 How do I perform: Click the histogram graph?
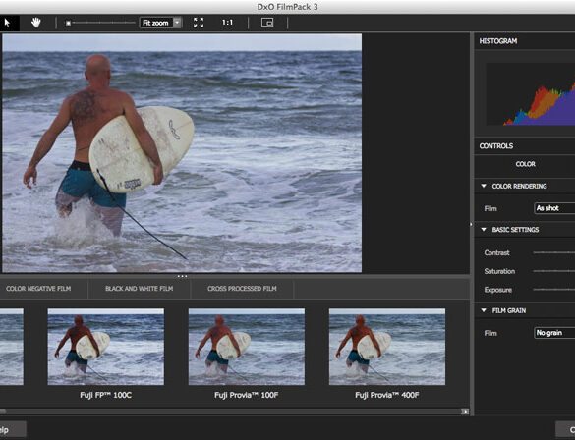click(530, 94)
